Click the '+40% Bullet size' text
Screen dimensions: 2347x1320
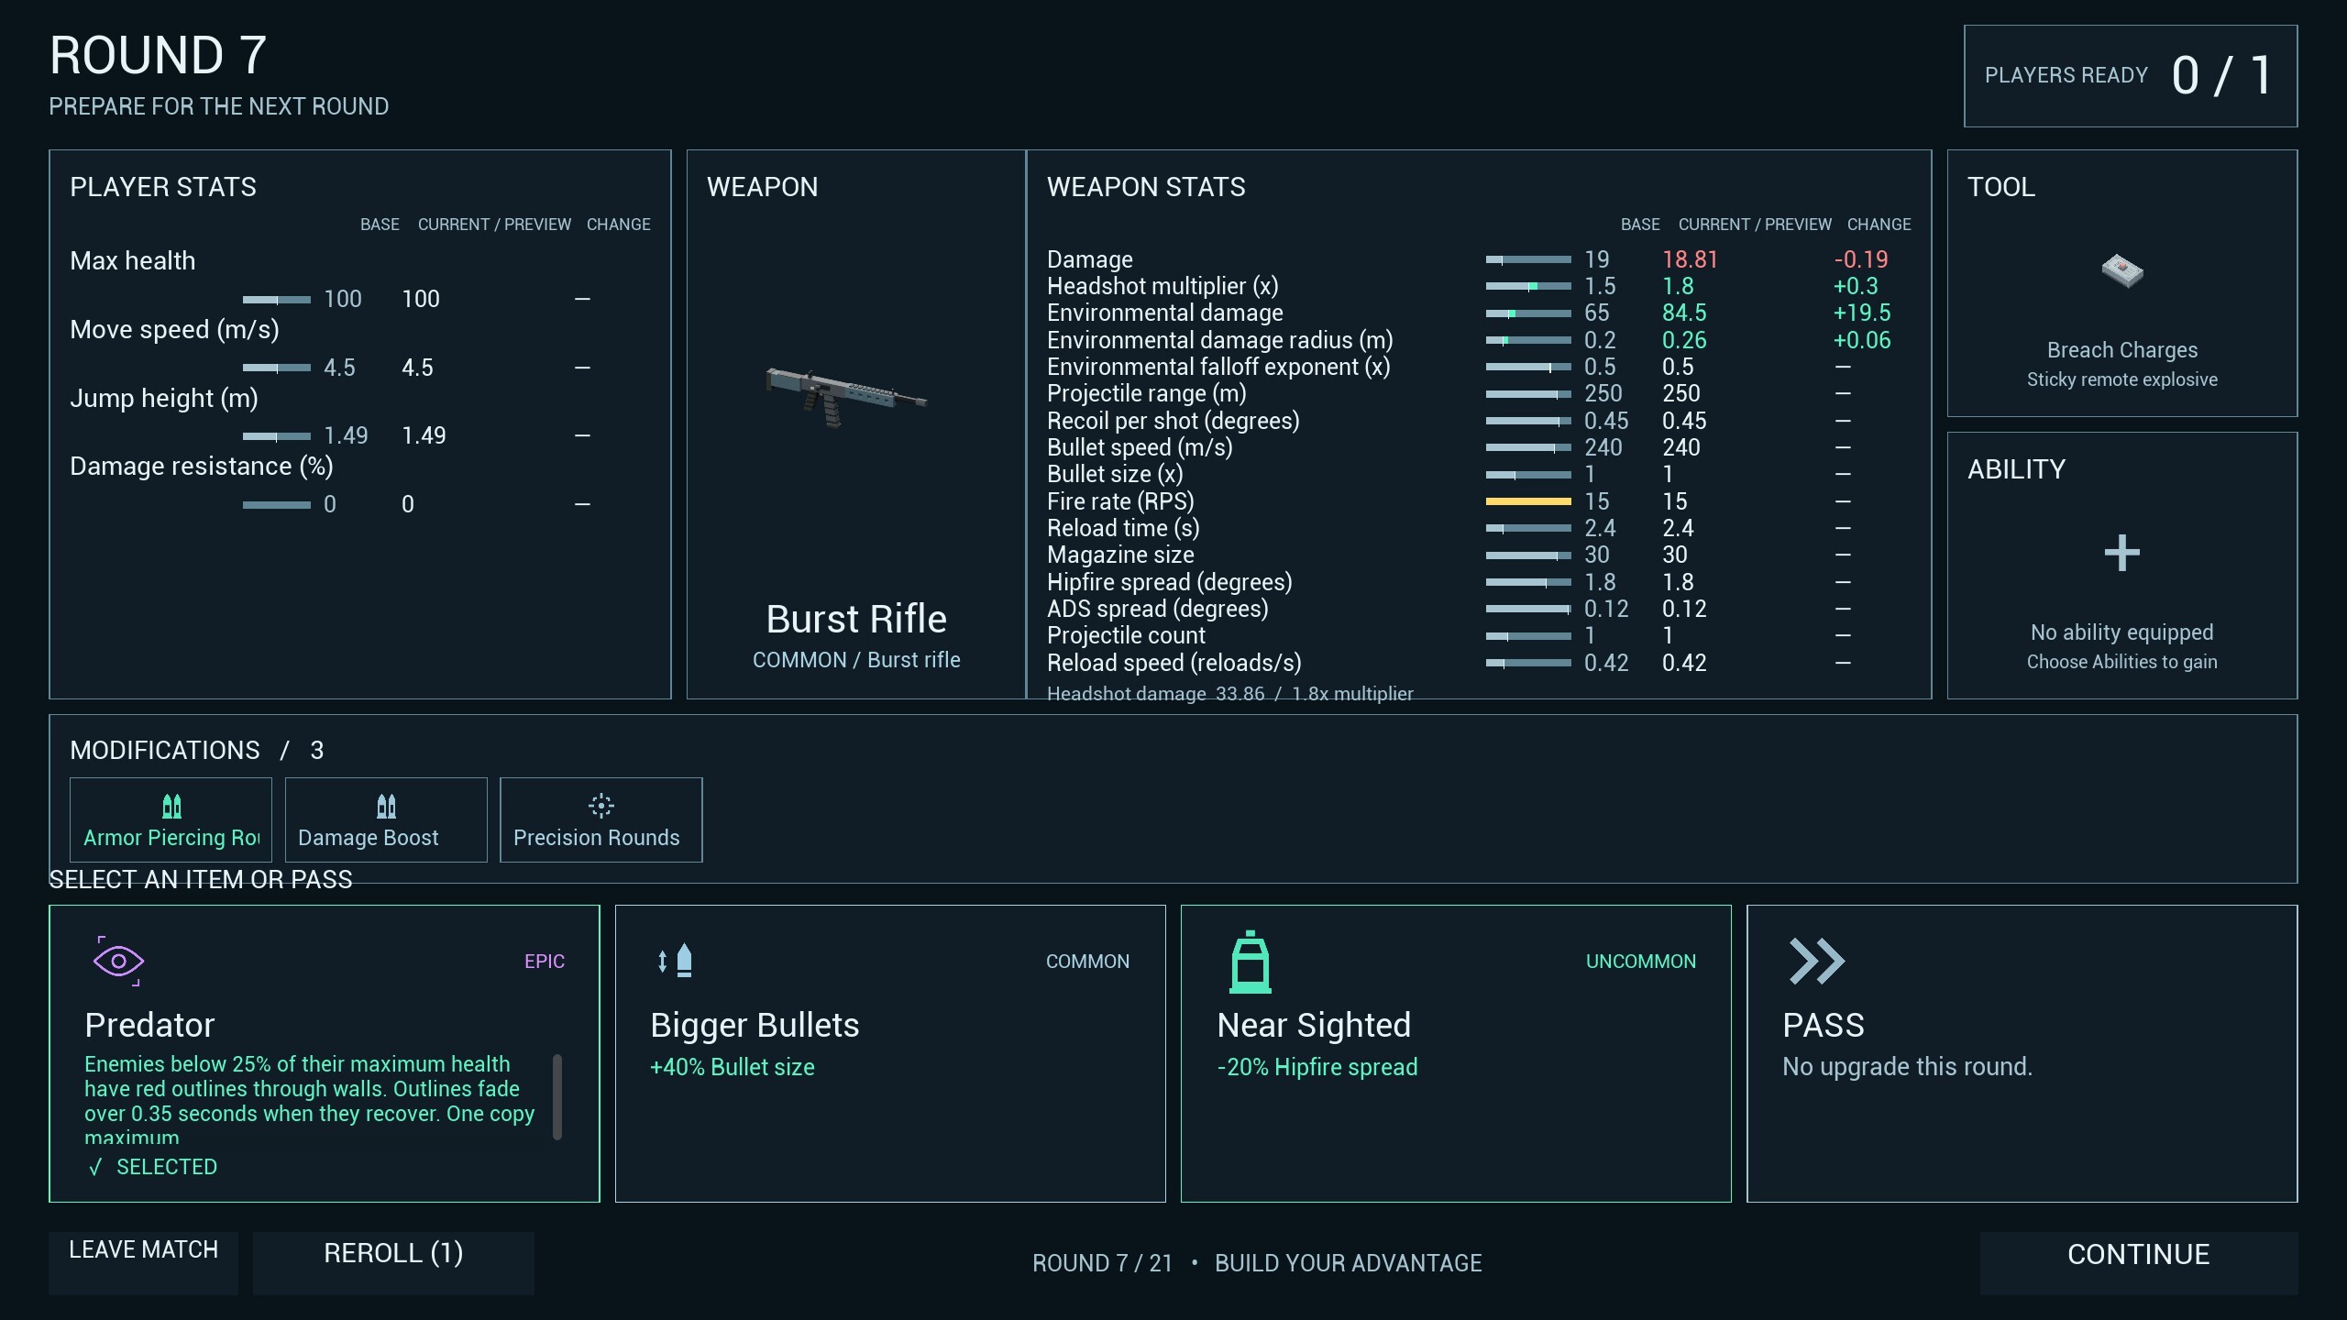coord(732,1067)
